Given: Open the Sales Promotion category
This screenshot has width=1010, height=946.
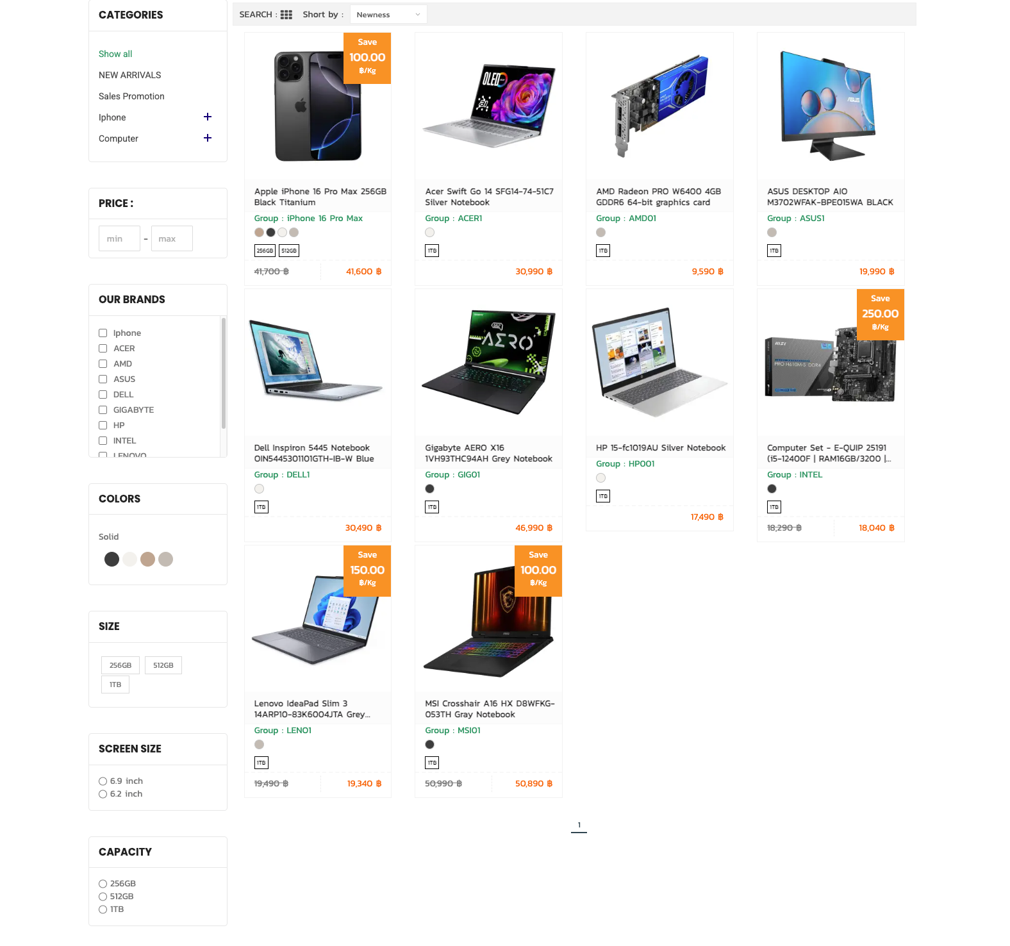Looking at the screenshot, I should [131, 96].
